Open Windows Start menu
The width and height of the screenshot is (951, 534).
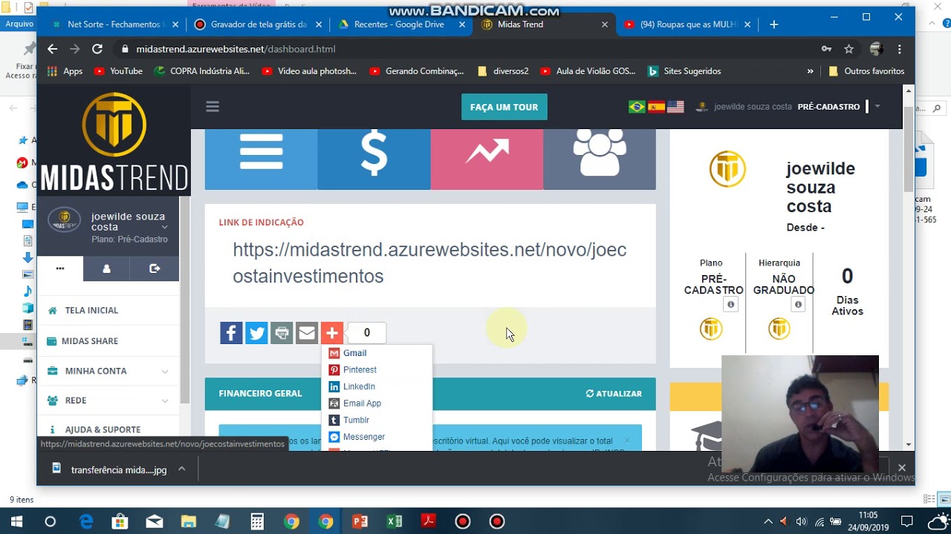16,522
